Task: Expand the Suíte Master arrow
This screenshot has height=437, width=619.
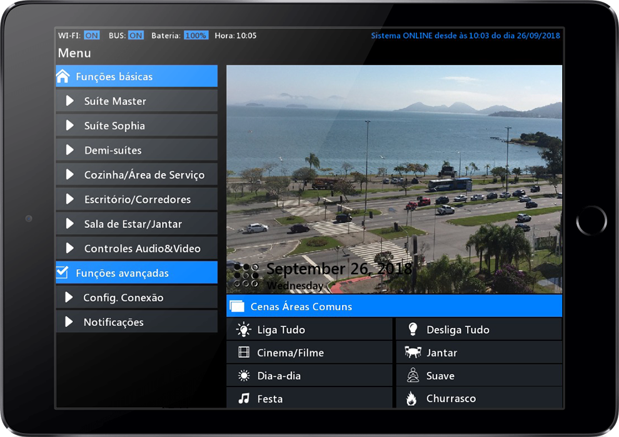Action: click(x=70, y=101)
